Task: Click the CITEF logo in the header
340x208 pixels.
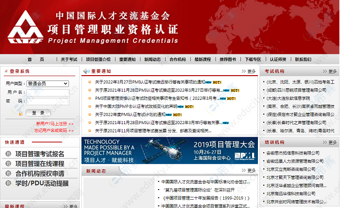Action: point(25,27)
